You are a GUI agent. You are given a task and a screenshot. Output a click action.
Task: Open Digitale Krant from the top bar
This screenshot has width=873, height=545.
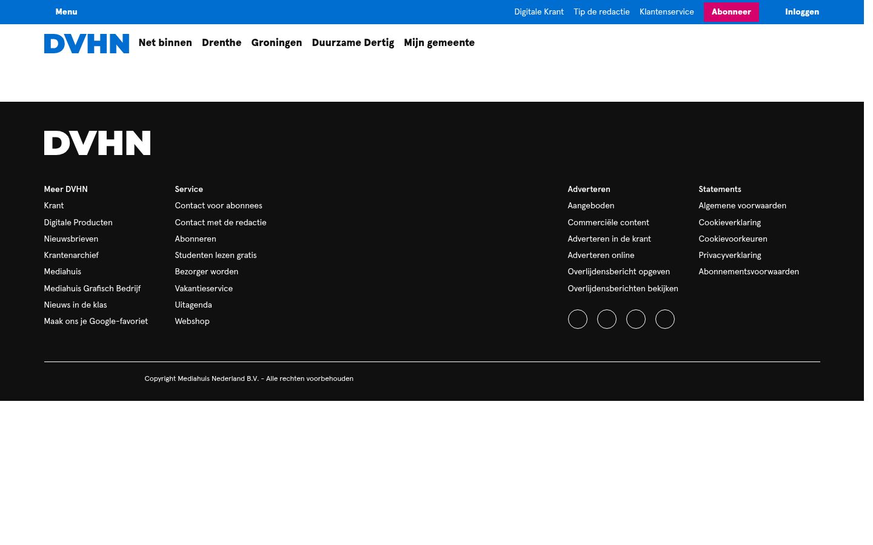[x=539, y=12]
